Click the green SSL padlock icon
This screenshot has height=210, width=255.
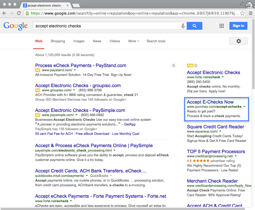click(27, 13)
